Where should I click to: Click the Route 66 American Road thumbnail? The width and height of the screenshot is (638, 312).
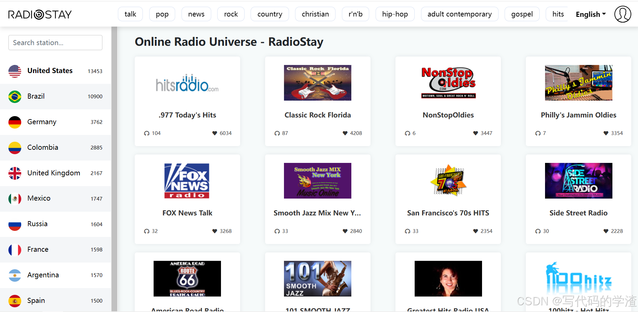pos(187,279)
